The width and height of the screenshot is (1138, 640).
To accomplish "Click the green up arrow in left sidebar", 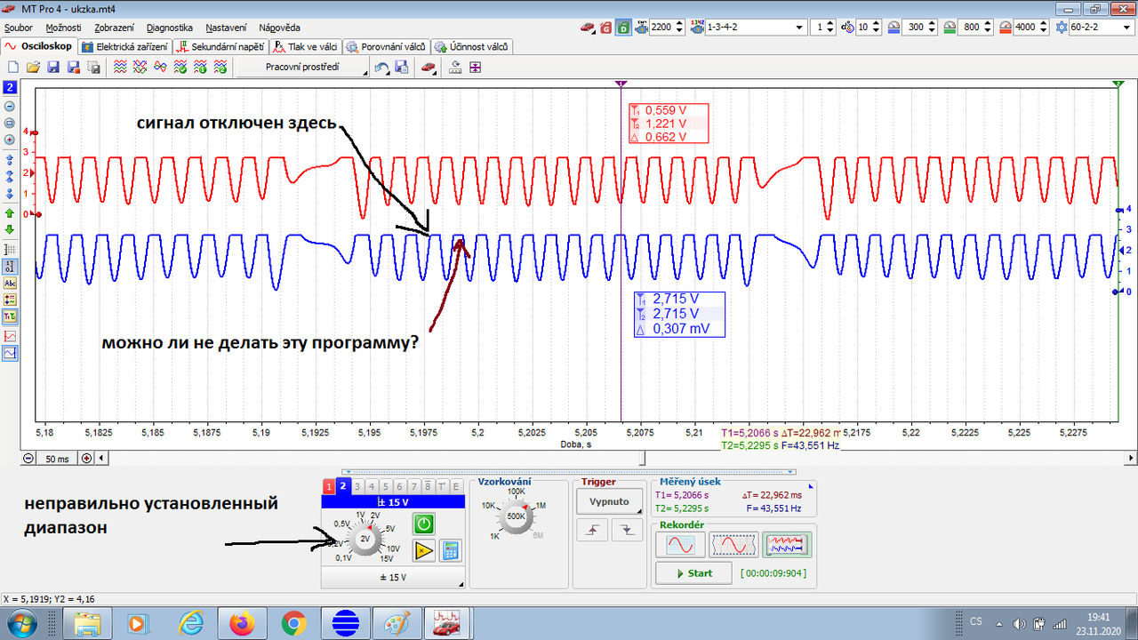I will [x=11, y=213].
